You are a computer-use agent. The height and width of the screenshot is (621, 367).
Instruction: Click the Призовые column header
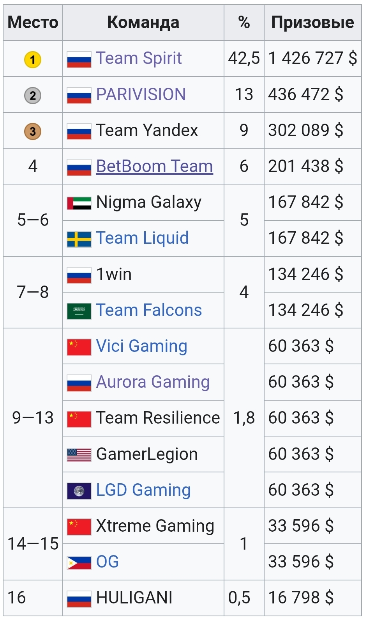click(313, 23)
